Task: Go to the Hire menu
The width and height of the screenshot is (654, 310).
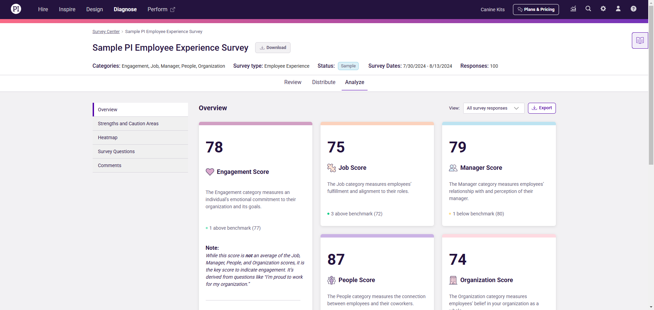Action: 43,9
